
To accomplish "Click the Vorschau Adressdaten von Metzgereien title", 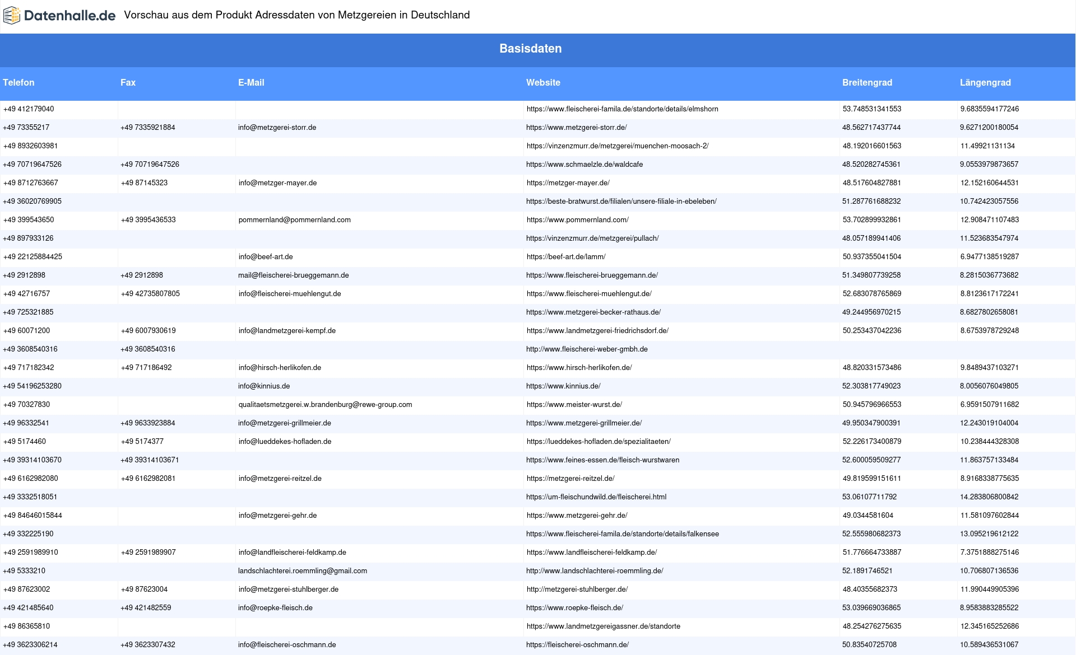I will click(297, 15).
